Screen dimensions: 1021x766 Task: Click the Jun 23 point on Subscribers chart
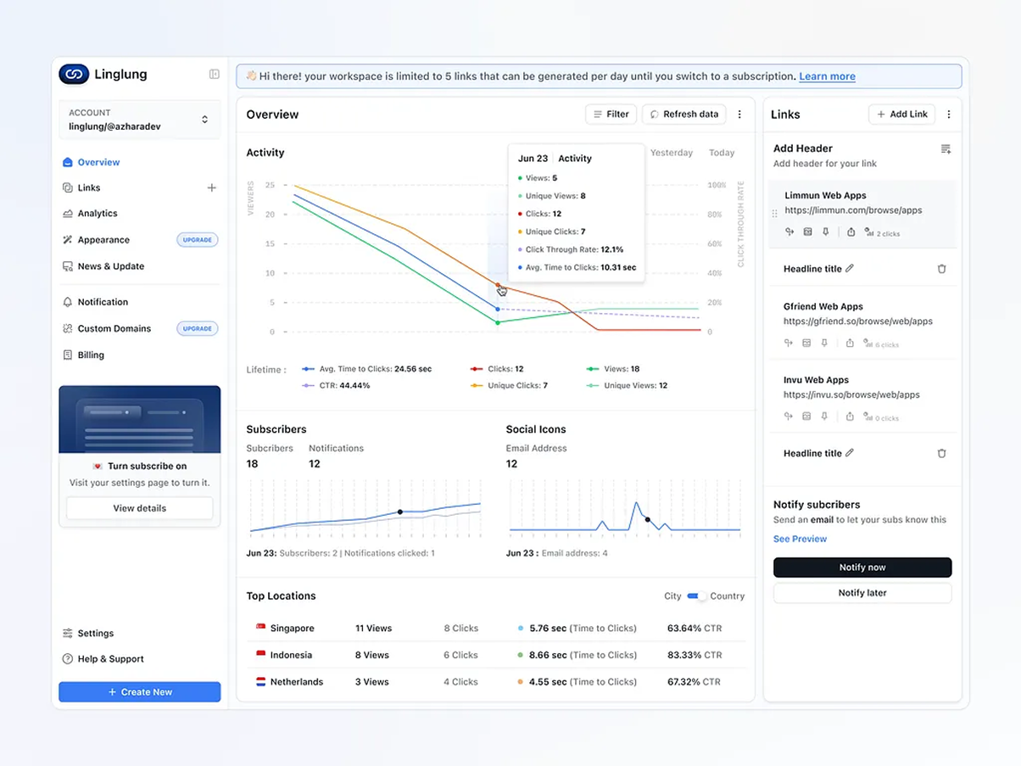coord(399,512)
